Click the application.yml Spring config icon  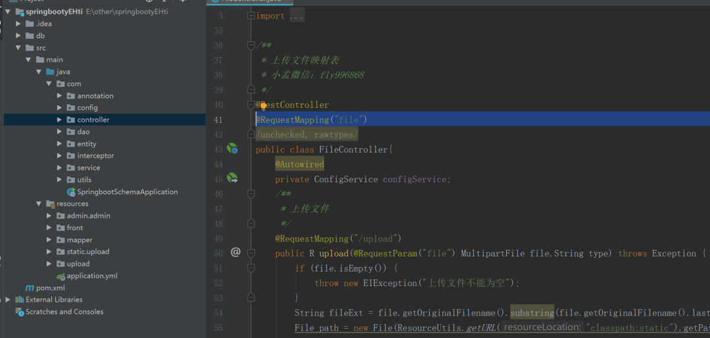[x=60, y=276]
